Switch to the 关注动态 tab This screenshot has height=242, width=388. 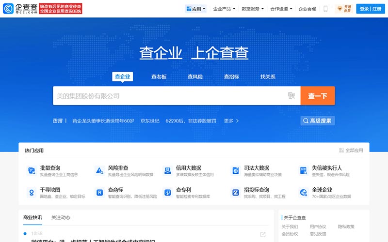coord(61,217)
